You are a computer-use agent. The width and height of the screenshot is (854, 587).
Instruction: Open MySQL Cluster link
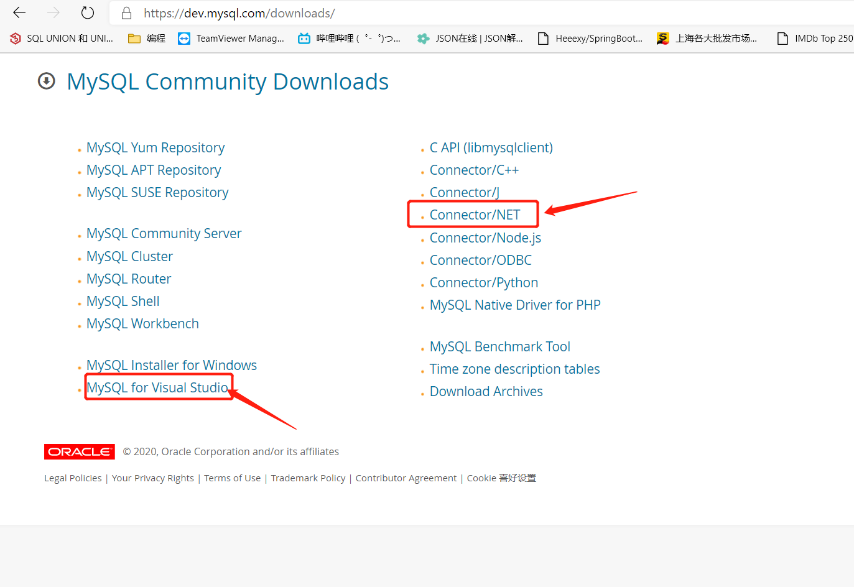coord(129,256)
